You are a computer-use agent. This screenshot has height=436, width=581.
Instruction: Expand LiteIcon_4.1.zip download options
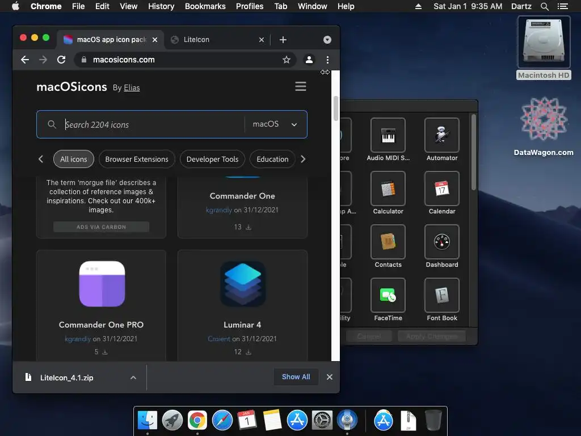pyautogui.click(x=133, y=378)
